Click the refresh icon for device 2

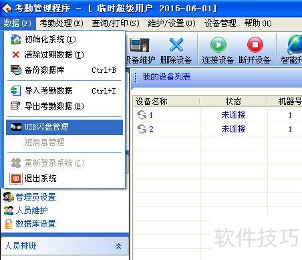pyautogui.click(x=142, y=129)
